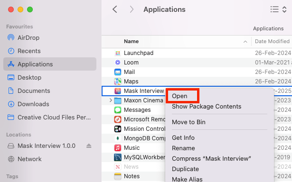Select Move to Bin in context menu
Screen dimensions: 292x182
click(x=188, y=122)
